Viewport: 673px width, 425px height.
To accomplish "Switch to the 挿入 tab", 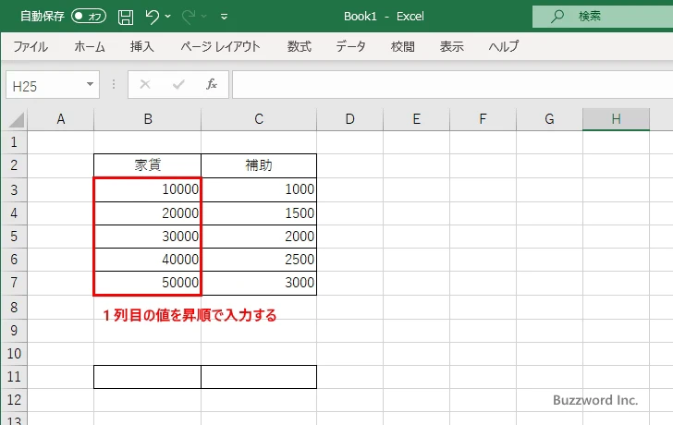I will [x=142, y=46].
